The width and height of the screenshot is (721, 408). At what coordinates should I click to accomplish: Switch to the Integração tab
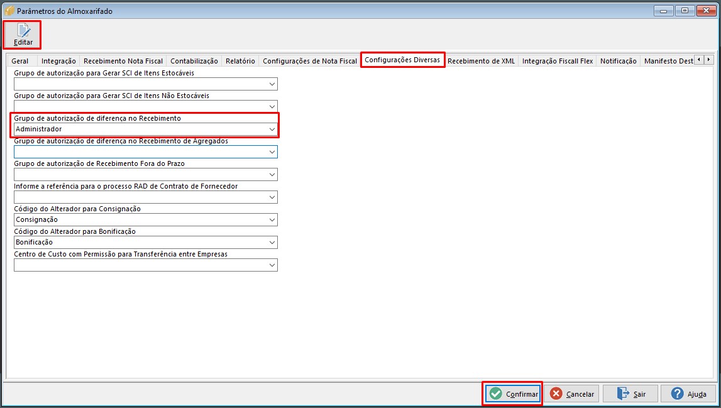[58, 61]
